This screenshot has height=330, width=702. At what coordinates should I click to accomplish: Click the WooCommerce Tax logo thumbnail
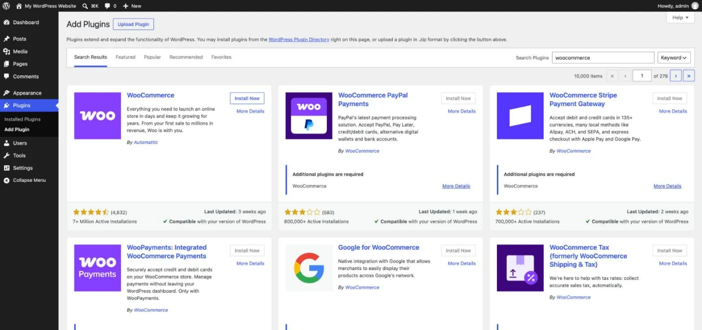click(520, 268)
